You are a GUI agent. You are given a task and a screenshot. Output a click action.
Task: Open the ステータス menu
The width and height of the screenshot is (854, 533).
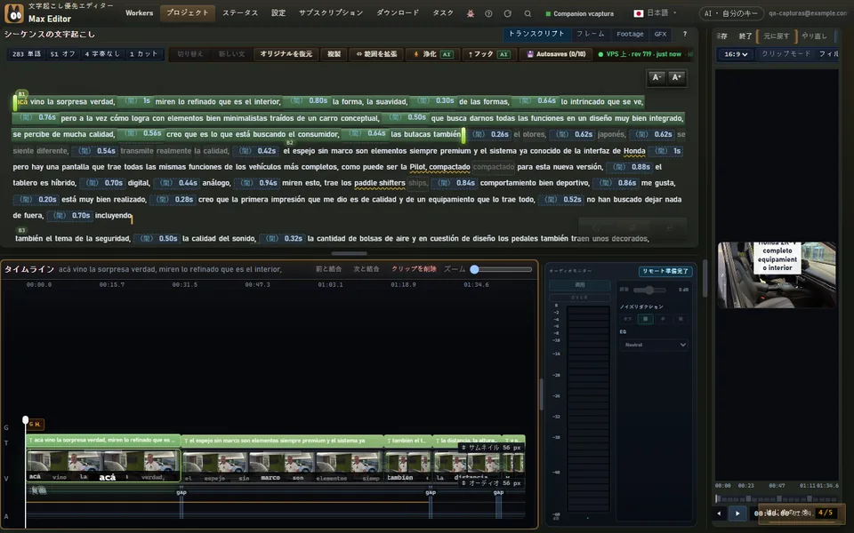[x=240, y=13]
